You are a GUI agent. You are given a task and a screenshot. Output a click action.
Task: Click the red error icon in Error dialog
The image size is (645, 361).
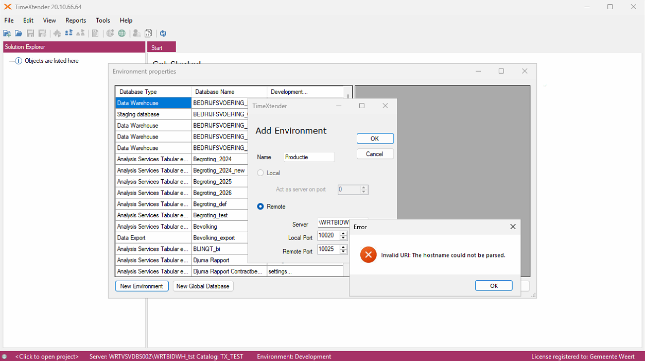[x=368, y=255]
